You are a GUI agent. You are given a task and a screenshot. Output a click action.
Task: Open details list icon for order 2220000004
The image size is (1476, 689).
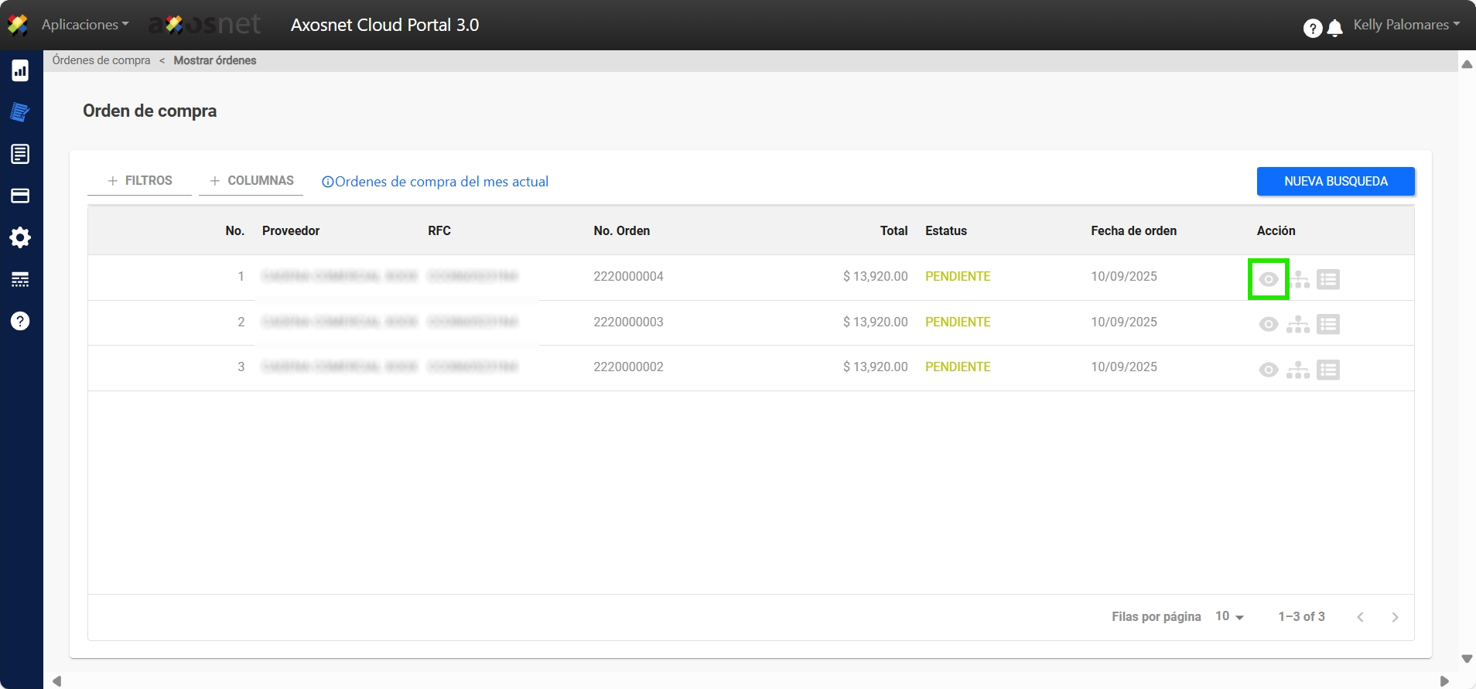1328,279
